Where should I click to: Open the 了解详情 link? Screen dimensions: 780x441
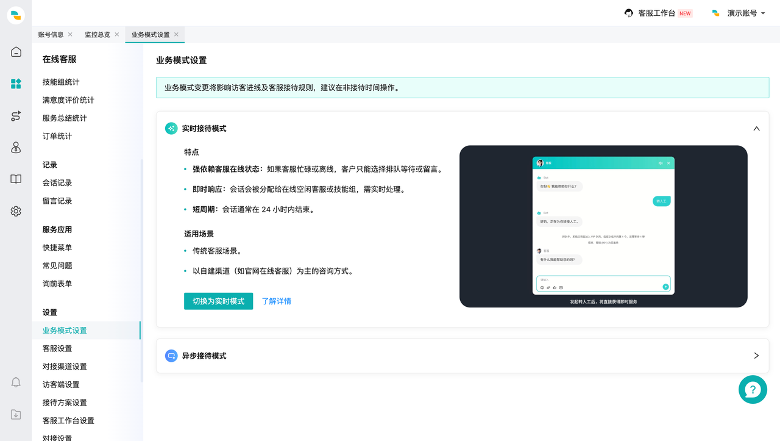[276, 301]
